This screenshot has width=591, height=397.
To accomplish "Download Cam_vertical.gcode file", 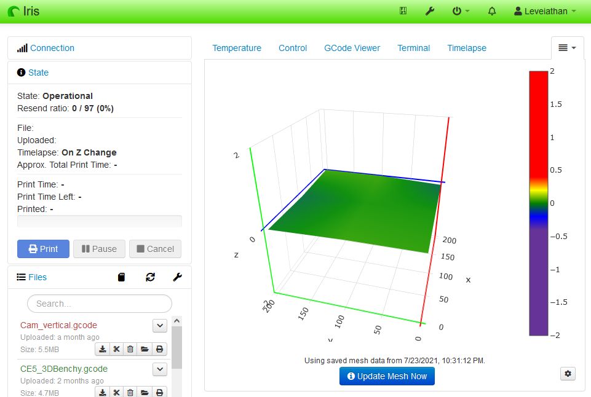I will [x=103, y=349].
